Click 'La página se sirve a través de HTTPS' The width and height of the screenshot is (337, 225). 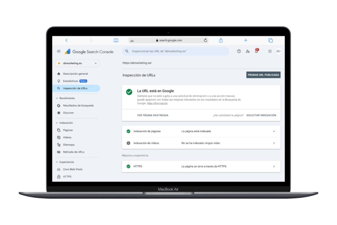(204, 166)
